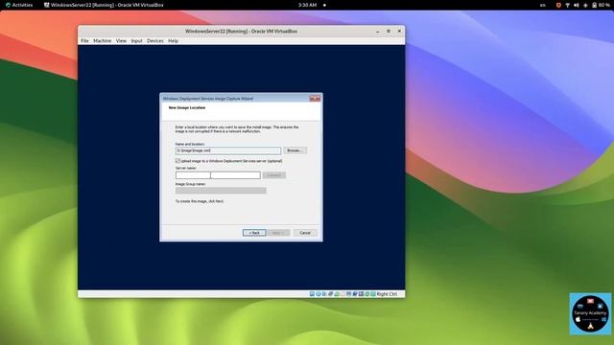Click the battery 80% indicator
614x345 pixels.
tap(602, 5)
